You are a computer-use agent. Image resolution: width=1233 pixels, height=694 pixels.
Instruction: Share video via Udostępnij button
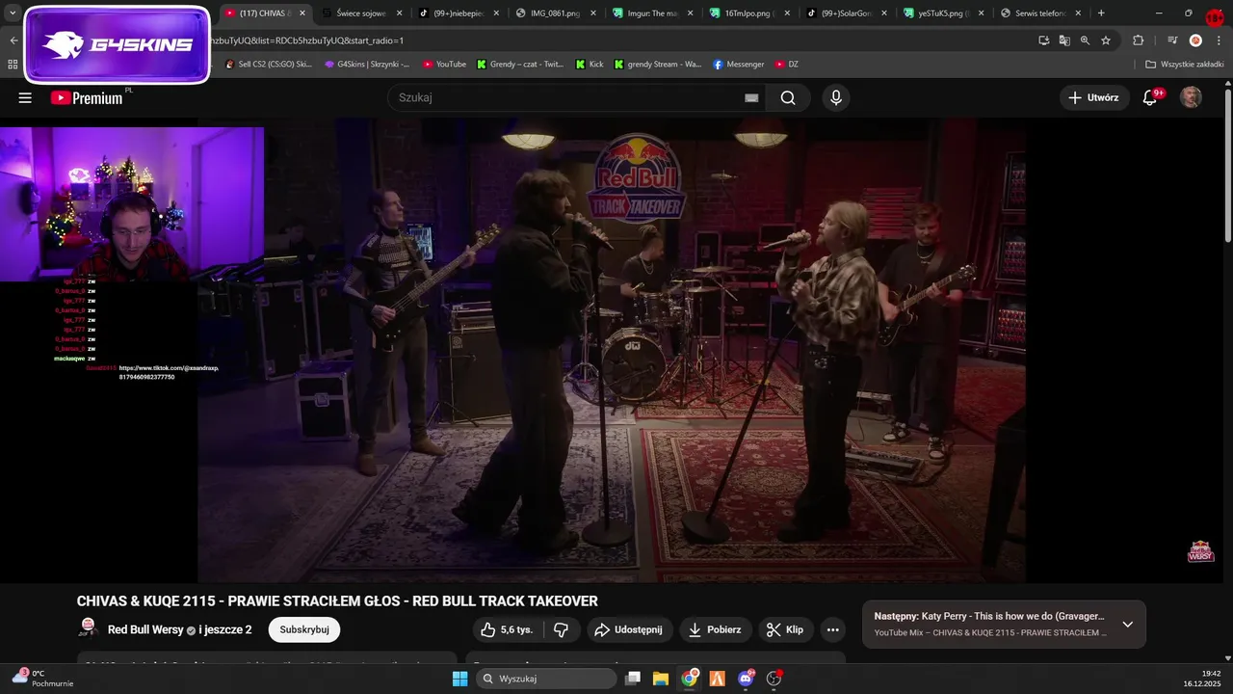point(629,629)
